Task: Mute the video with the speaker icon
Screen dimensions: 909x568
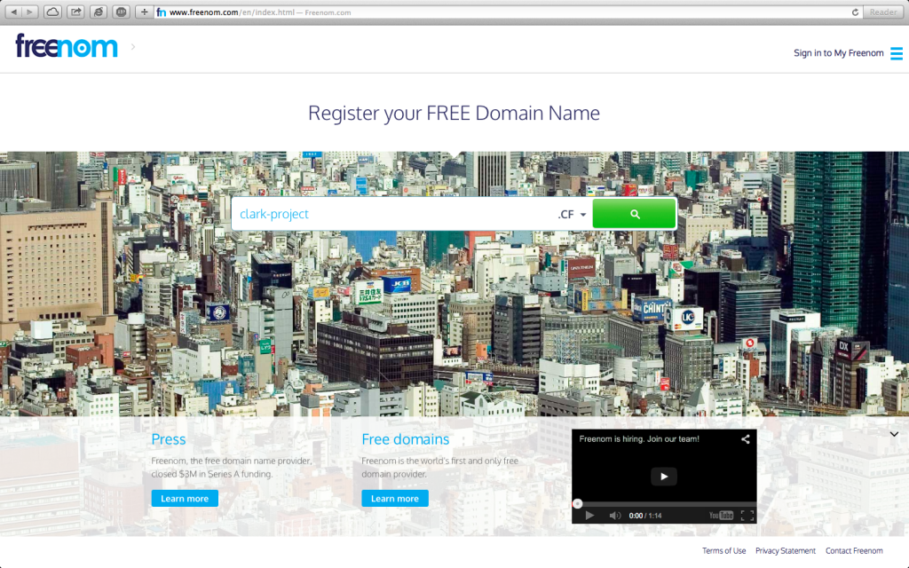Action: (x=614, y=516)
